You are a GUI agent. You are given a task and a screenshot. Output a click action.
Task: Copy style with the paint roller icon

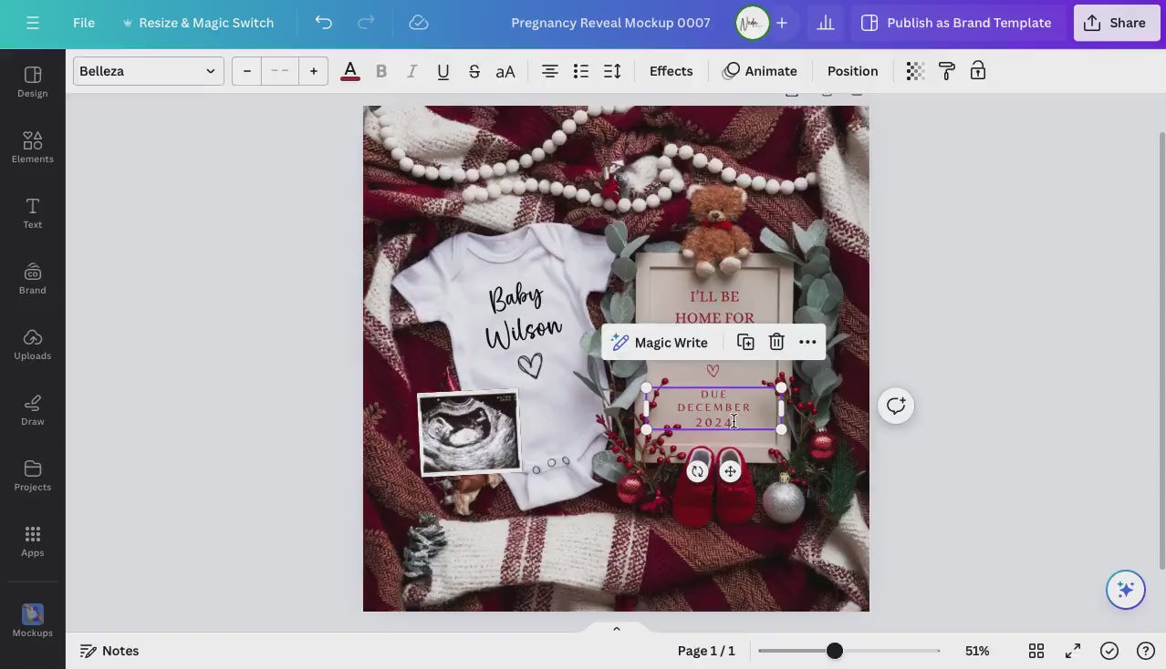[x=946, y=71]
